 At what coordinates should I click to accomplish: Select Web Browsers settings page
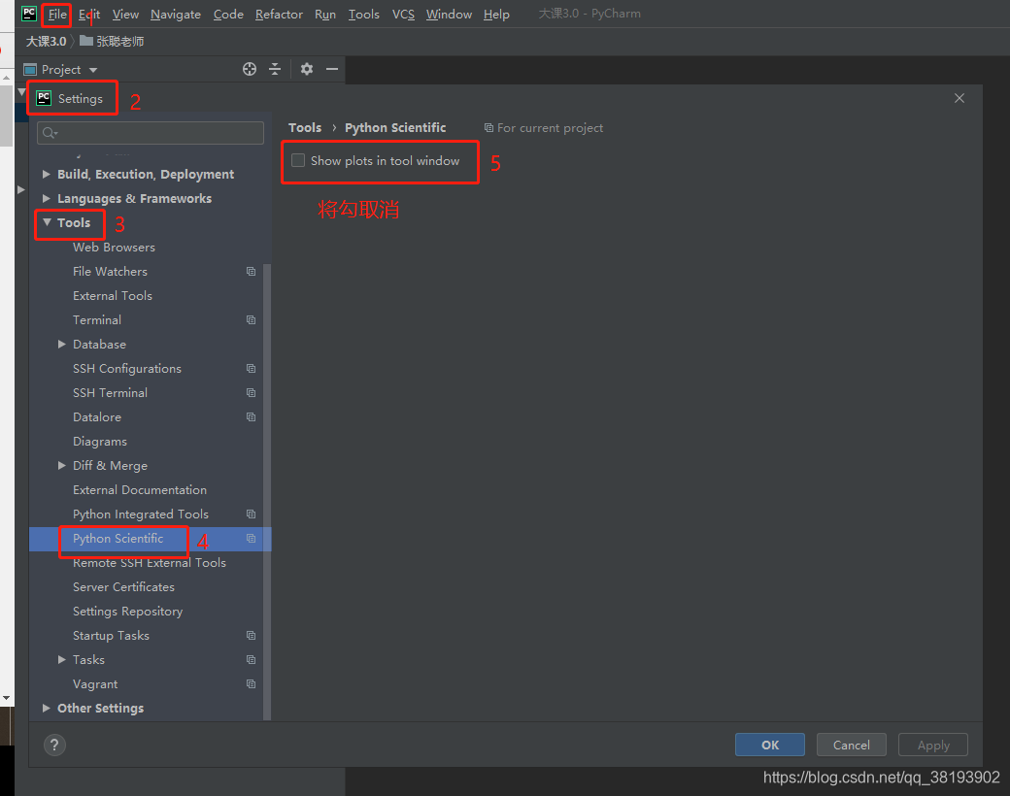pyautogui.click(x=114, y=248)
